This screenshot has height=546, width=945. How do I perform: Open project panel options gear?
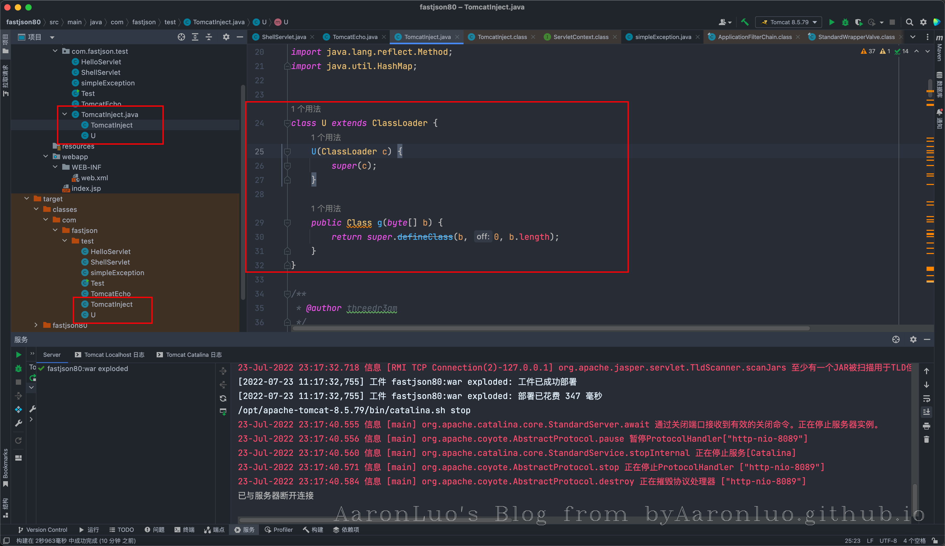pos(226,37)
